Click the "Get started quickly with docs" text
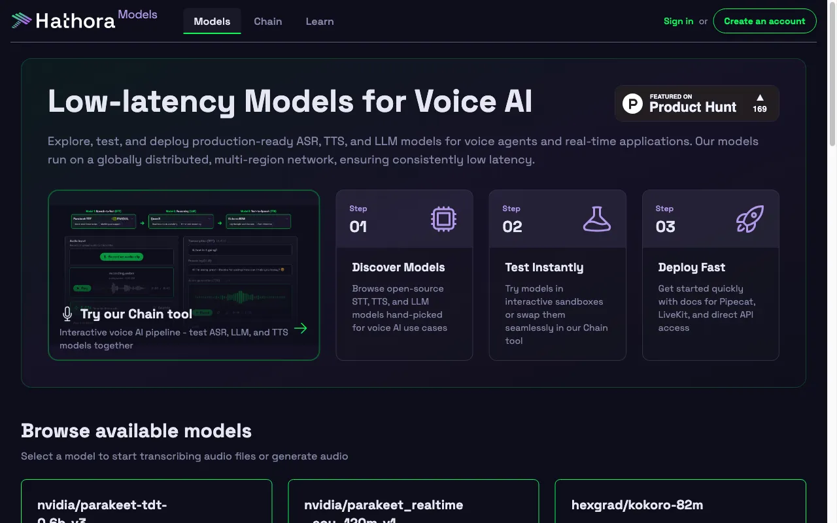Viewport: 837px width, 523px height. [x=707, y=308]
